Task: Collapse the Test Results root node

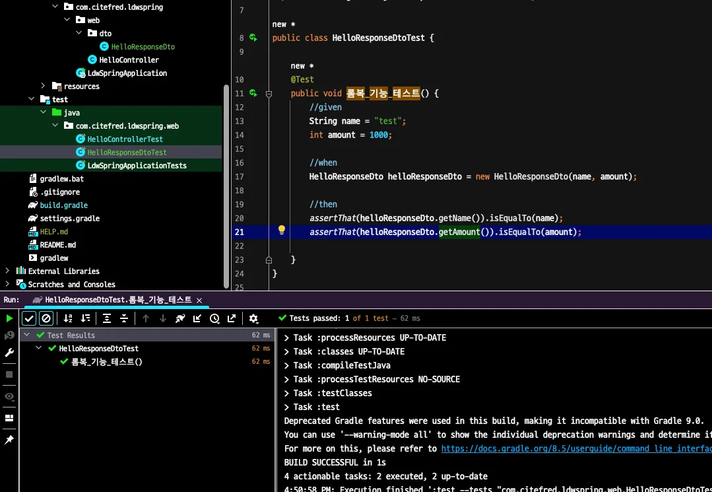Action: click(x=26, y=335)
